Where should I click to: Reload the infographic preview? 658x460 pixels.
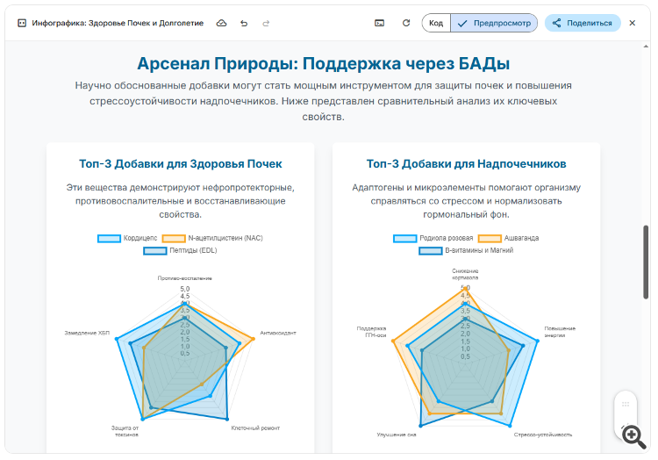coord(406,23)
